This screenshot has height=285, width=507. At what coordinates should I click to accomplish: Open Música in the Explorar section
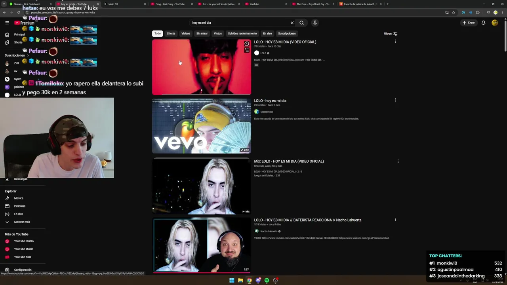click(19, 198)
